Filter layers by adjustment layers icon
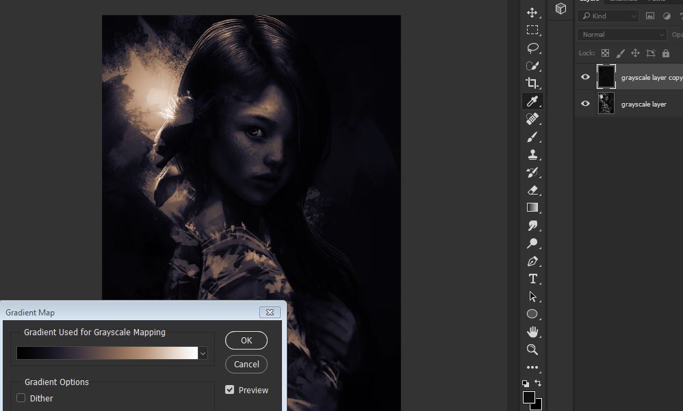The height and width of the screenshot is (411, 683). click(x=667, y=16)
